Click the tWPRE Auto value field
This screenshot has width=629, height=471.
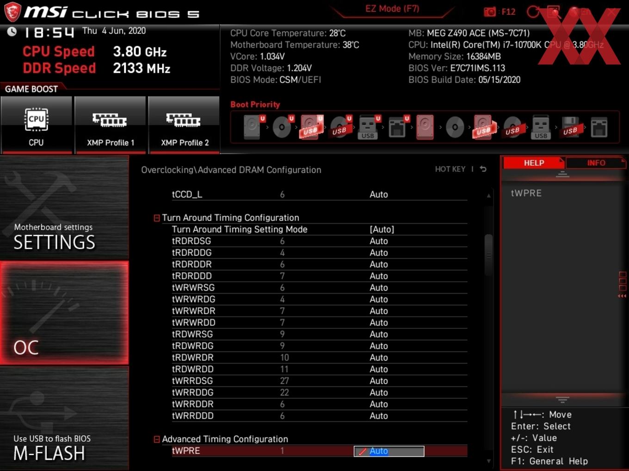click(389, 451)
